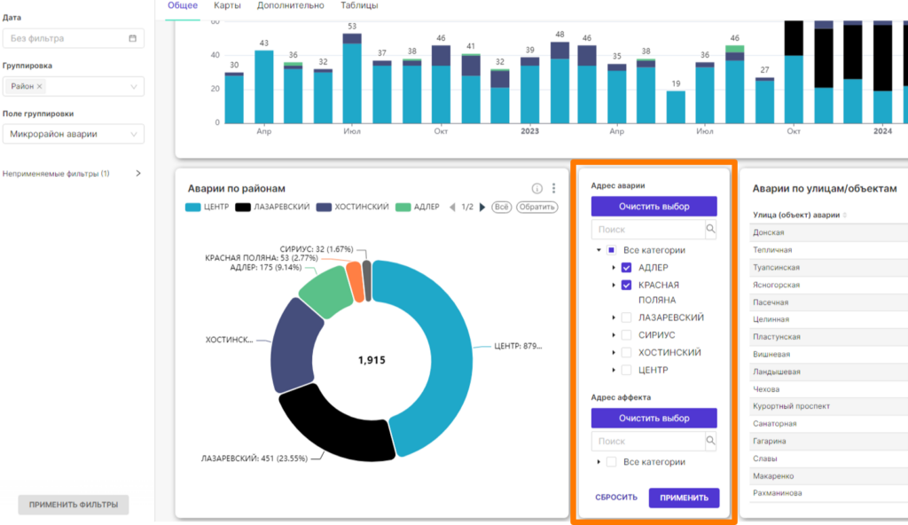Go to previous legend page arrow
Screen dimensions: 908x525
(452, 207)
